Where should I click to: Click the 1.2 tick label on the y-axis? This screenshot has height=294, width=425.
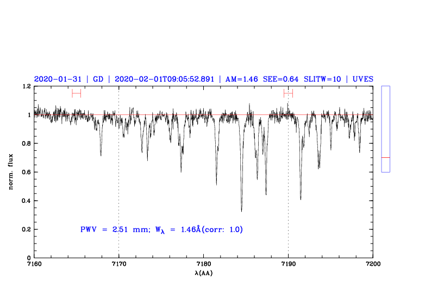(x=25, y=87)
